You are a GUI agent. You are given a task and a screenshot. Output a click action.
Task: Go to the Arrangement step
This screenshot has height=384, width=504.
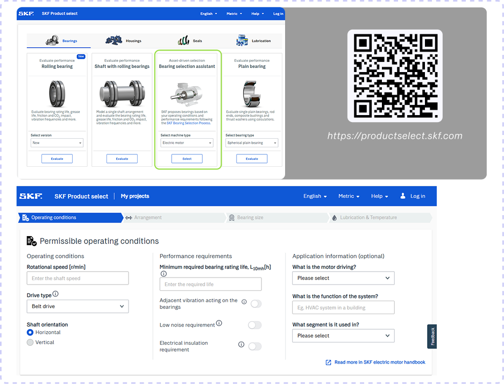[x=175, y=218]
